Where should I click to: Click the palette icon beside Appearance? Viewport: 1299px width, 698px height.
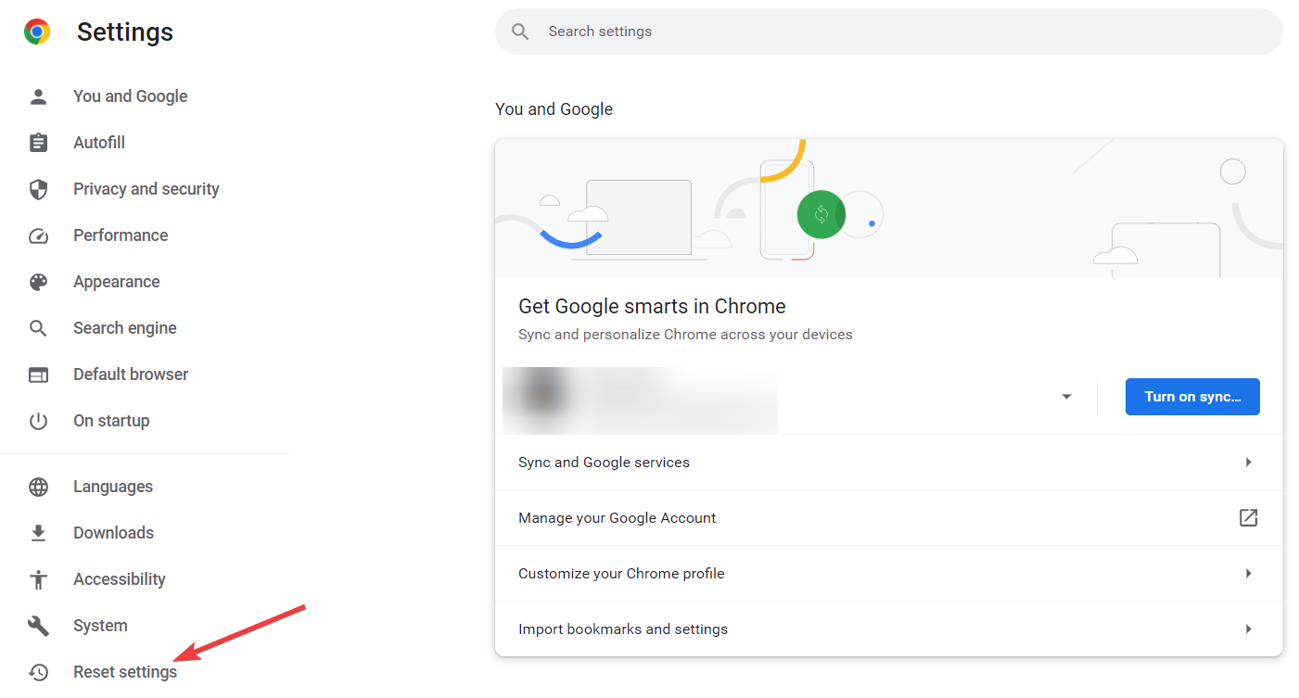click(x=38, y=282)
